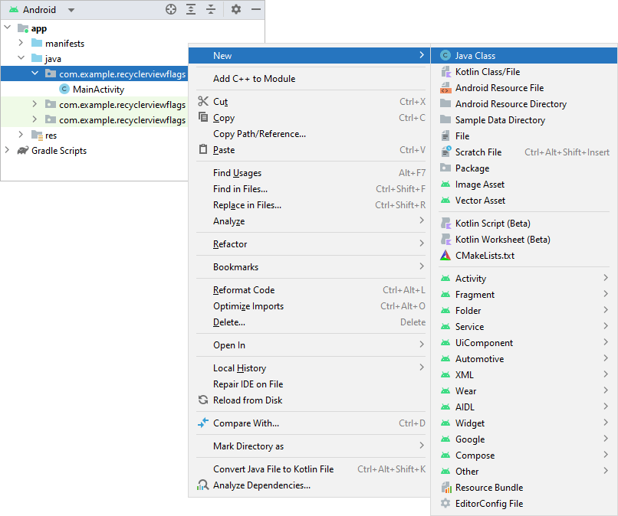Select Android Resource Directory entry
The image size is (618, 516).
pos(524,104)
